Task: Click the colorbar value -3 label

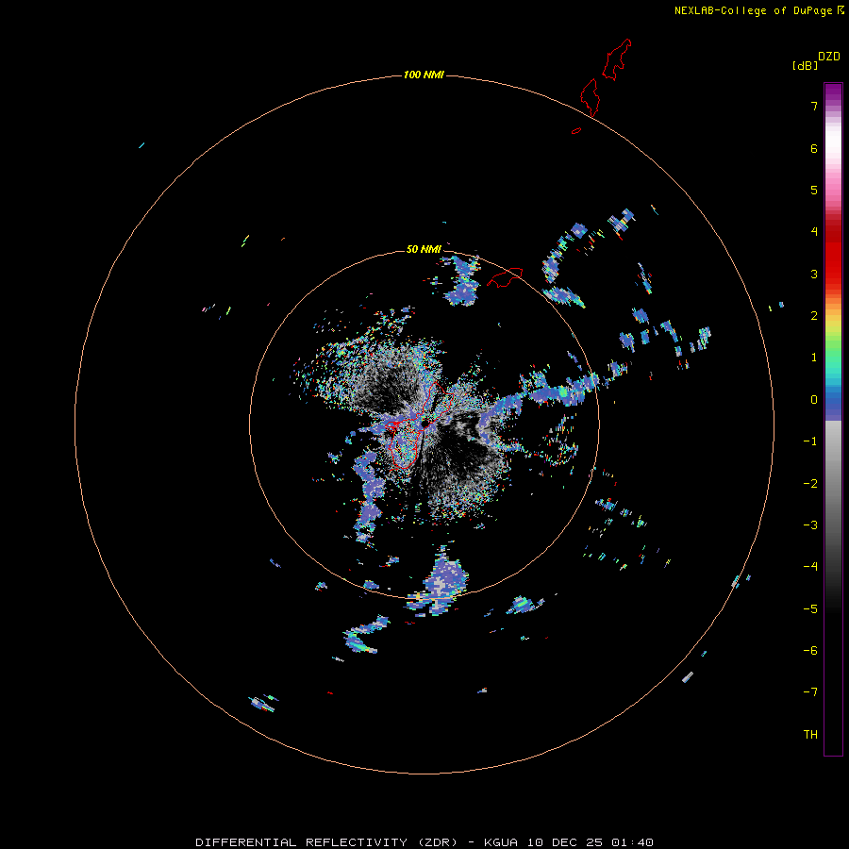Action: pos(810,525)
